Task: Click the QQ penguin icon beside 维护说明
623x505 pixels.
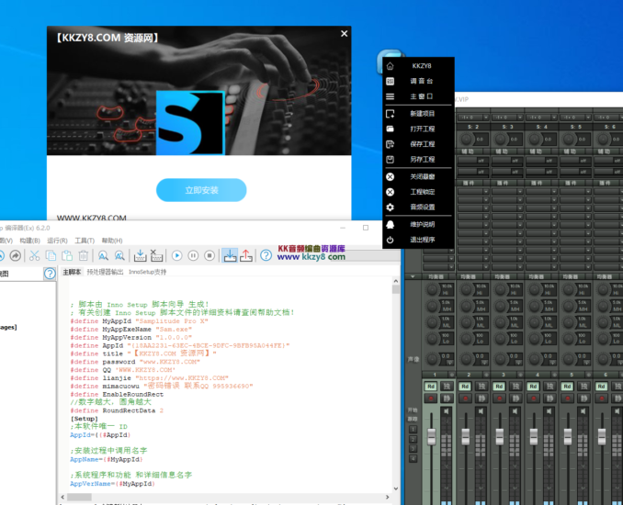Action: tap(391, 225)
